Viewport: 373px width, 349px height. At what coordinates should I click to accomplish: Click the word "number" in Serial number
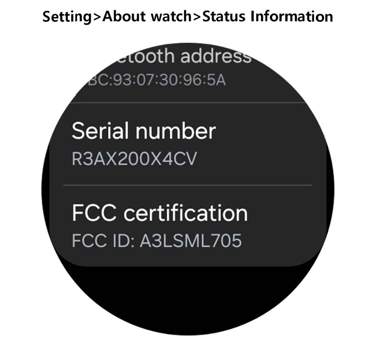176,131
